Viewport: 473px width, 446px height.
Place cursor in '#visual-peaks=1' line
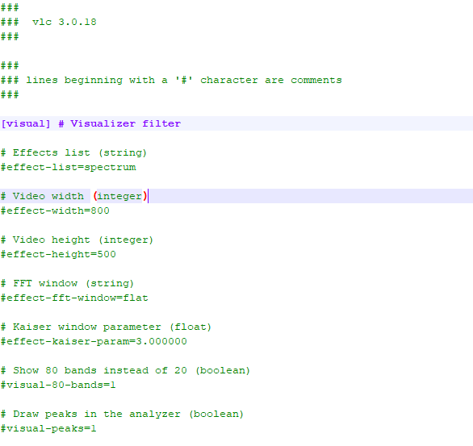click(x=48, y=428)
